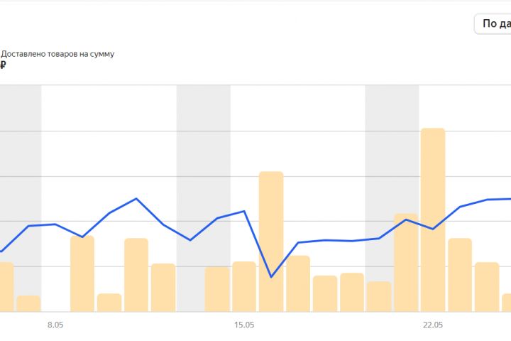Open the "По да..." dropdown at top right
This screenshot has height=341, width=511.
493,23
